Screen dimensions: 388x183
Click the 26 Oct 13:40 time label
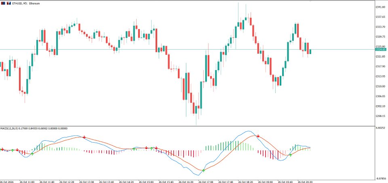pyautogui.click(x=106, y=182)
